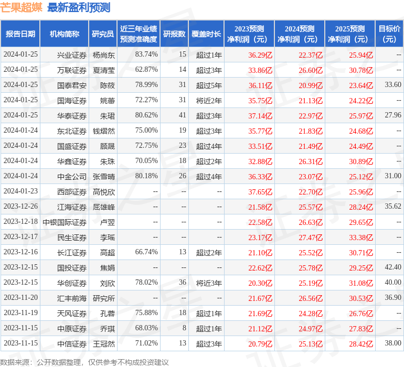Viewport: 404px width, 367px height.
Task: Click the 2024预测净利润 header
Action: click(300, 34)
